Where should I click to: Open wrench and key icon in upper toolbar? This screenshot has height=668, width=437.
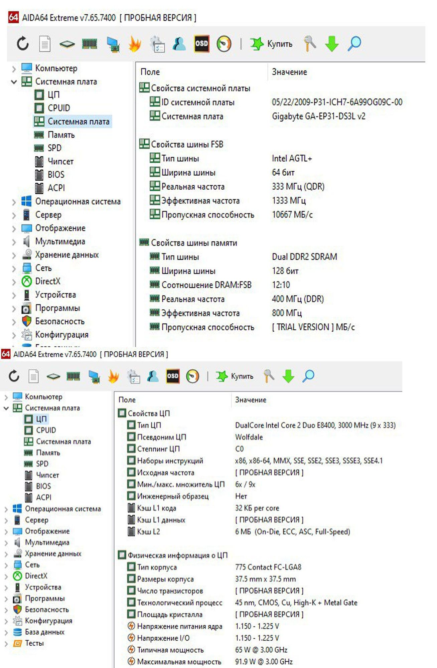click(310, 44)
